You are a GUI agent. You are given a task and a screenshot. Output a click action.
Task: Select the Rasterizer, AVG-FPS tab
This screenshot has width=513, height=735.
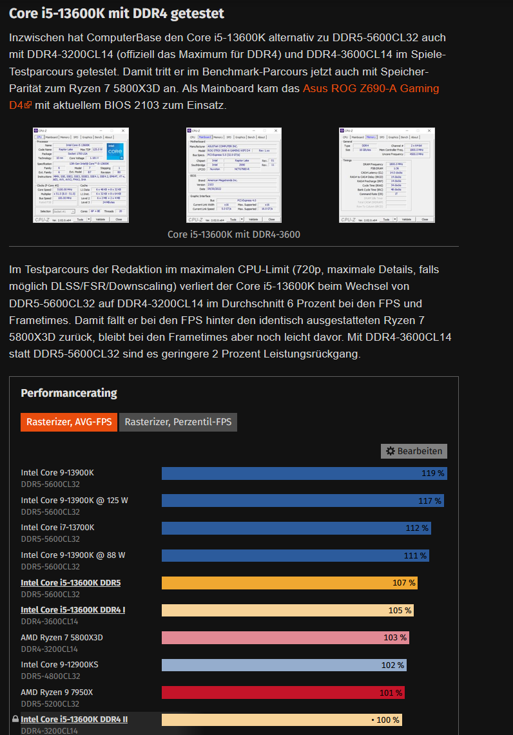coord(69,422)
